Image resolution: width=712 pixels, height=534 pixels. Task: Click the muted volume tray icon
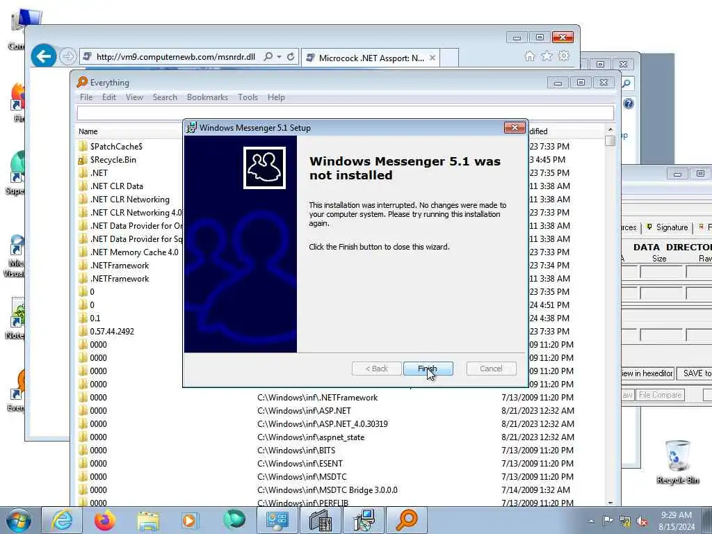coord(642,521)
